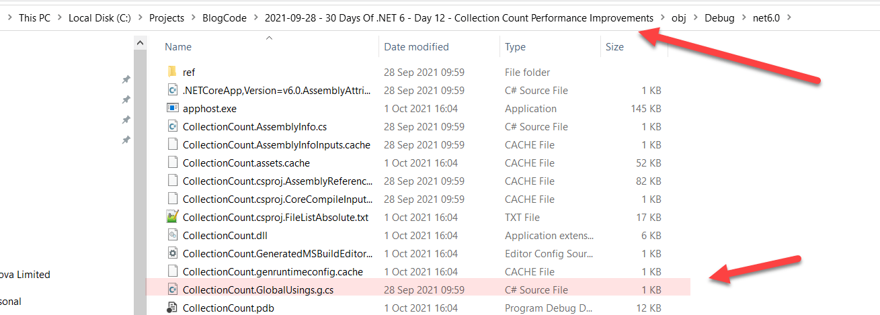
Task: Sort files by the Name column
Action: coord(178,47)
